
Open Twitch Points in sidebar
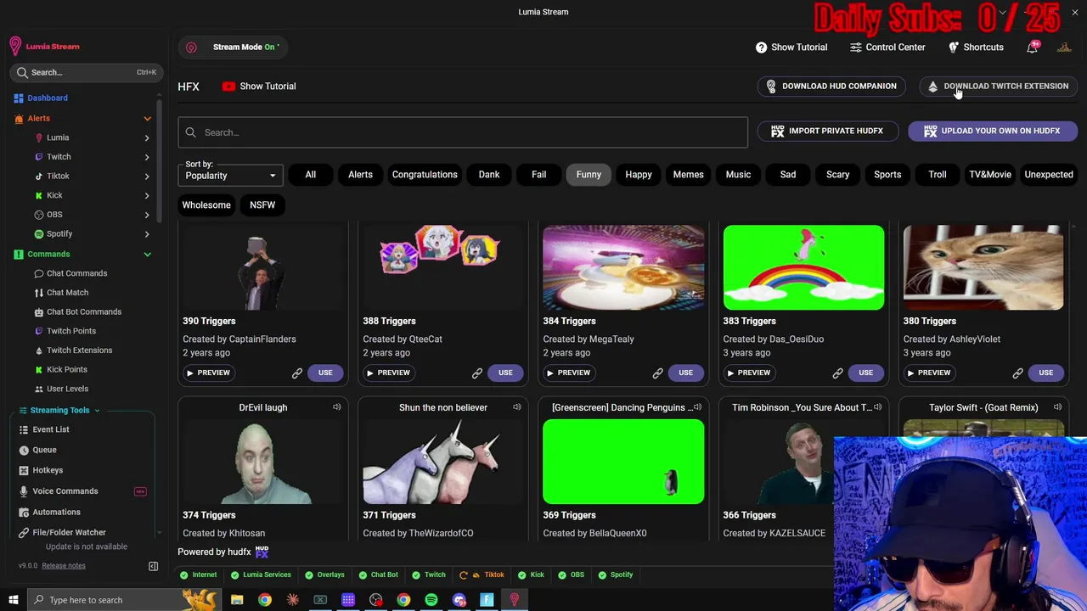pos(71,331)
